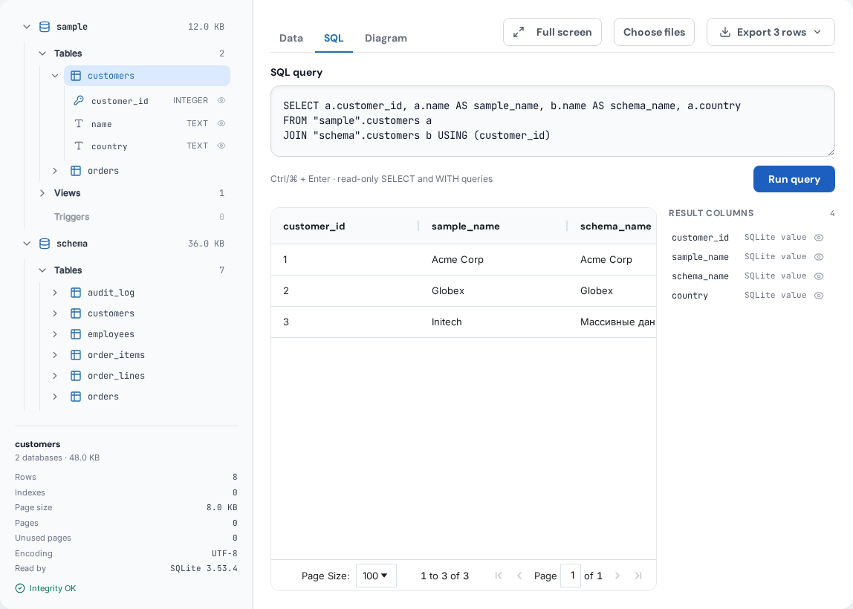
Task: Expand the sample orders table
Action: pos(55,171)
